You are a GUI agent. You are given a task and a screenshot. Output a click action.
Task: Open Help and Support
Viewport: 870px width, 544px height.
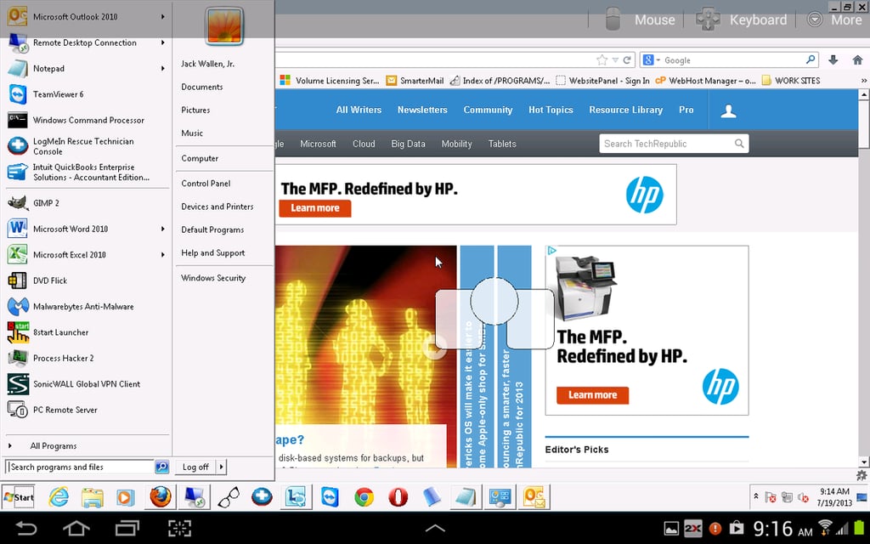(x=213, y=252)
